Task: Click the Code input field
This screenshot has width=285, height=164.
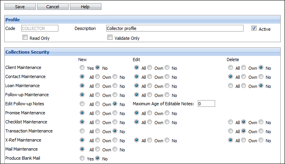Action: (40, 28)
